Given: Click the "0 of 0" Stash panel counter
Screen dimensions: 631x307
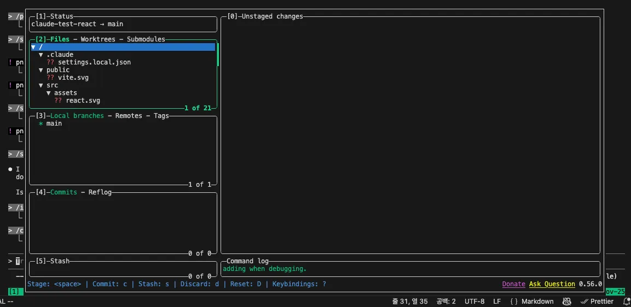Looking at the screenshot, I should [x=200, y=276].
